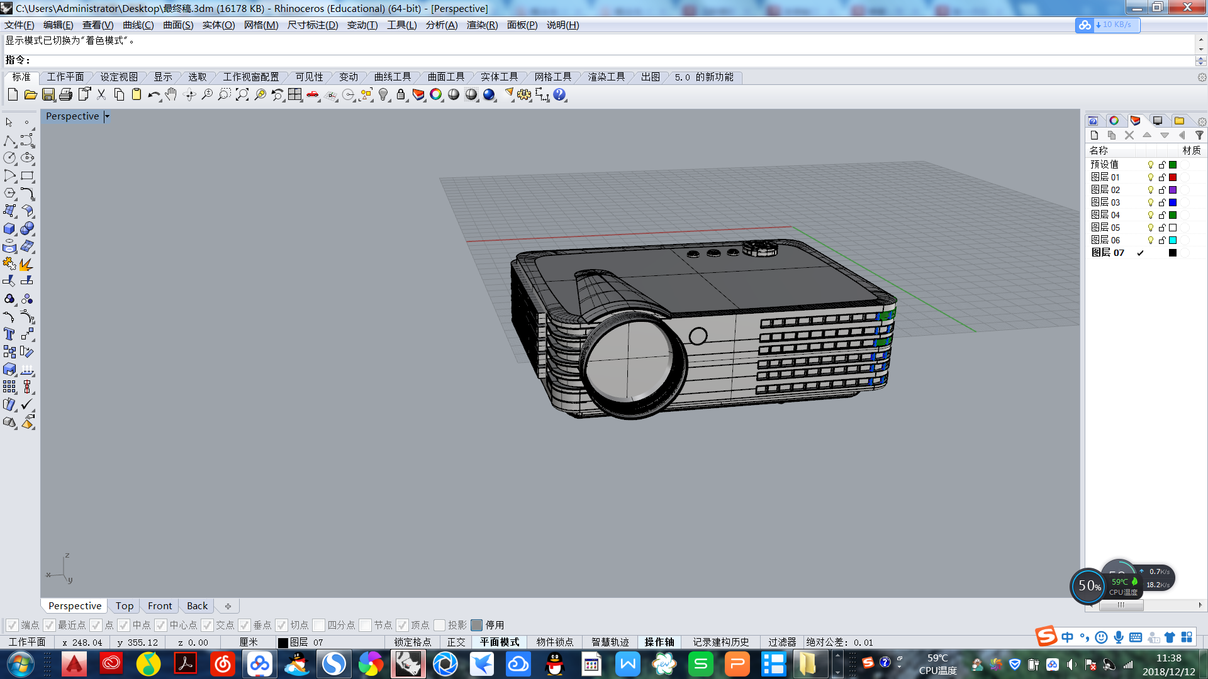
Task: Toggle 操作轴 gumball in status bar
Action: (x=659, y=643)
